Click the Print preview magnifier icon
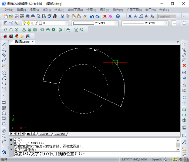This screenshot has width=189, height=162. 39,16
